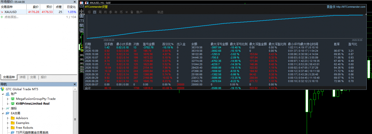Click the GTC Global Trade MT5 logo icon

coord(2,89)
